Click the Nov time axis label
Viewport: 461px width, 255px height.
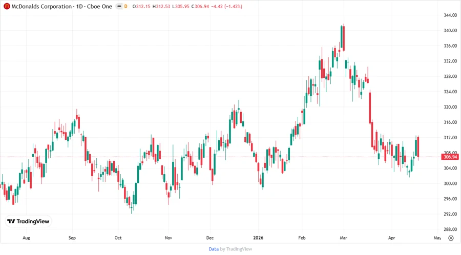(168, 238)
